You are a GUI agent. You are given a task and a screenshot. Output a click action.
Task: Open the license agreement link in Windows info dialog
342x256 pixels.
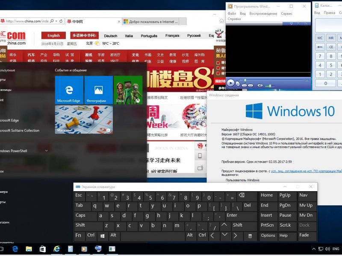coord(306,171)
